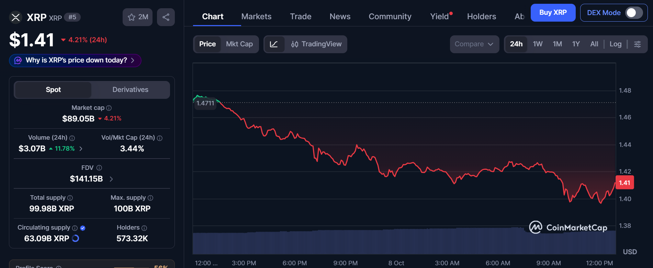Viewport: 653px width, 268px height.
Task: Select Derivatives segment
Action: pos(131,90)
